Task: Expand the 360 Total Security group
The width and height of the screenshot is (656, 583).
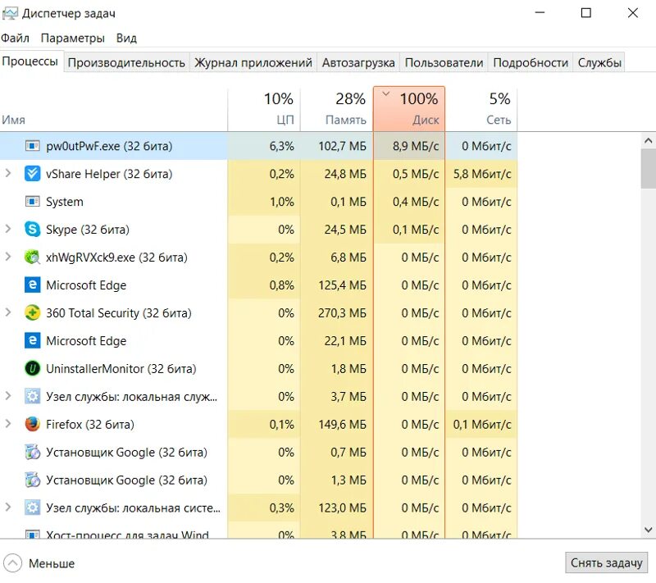Action: 8,313
